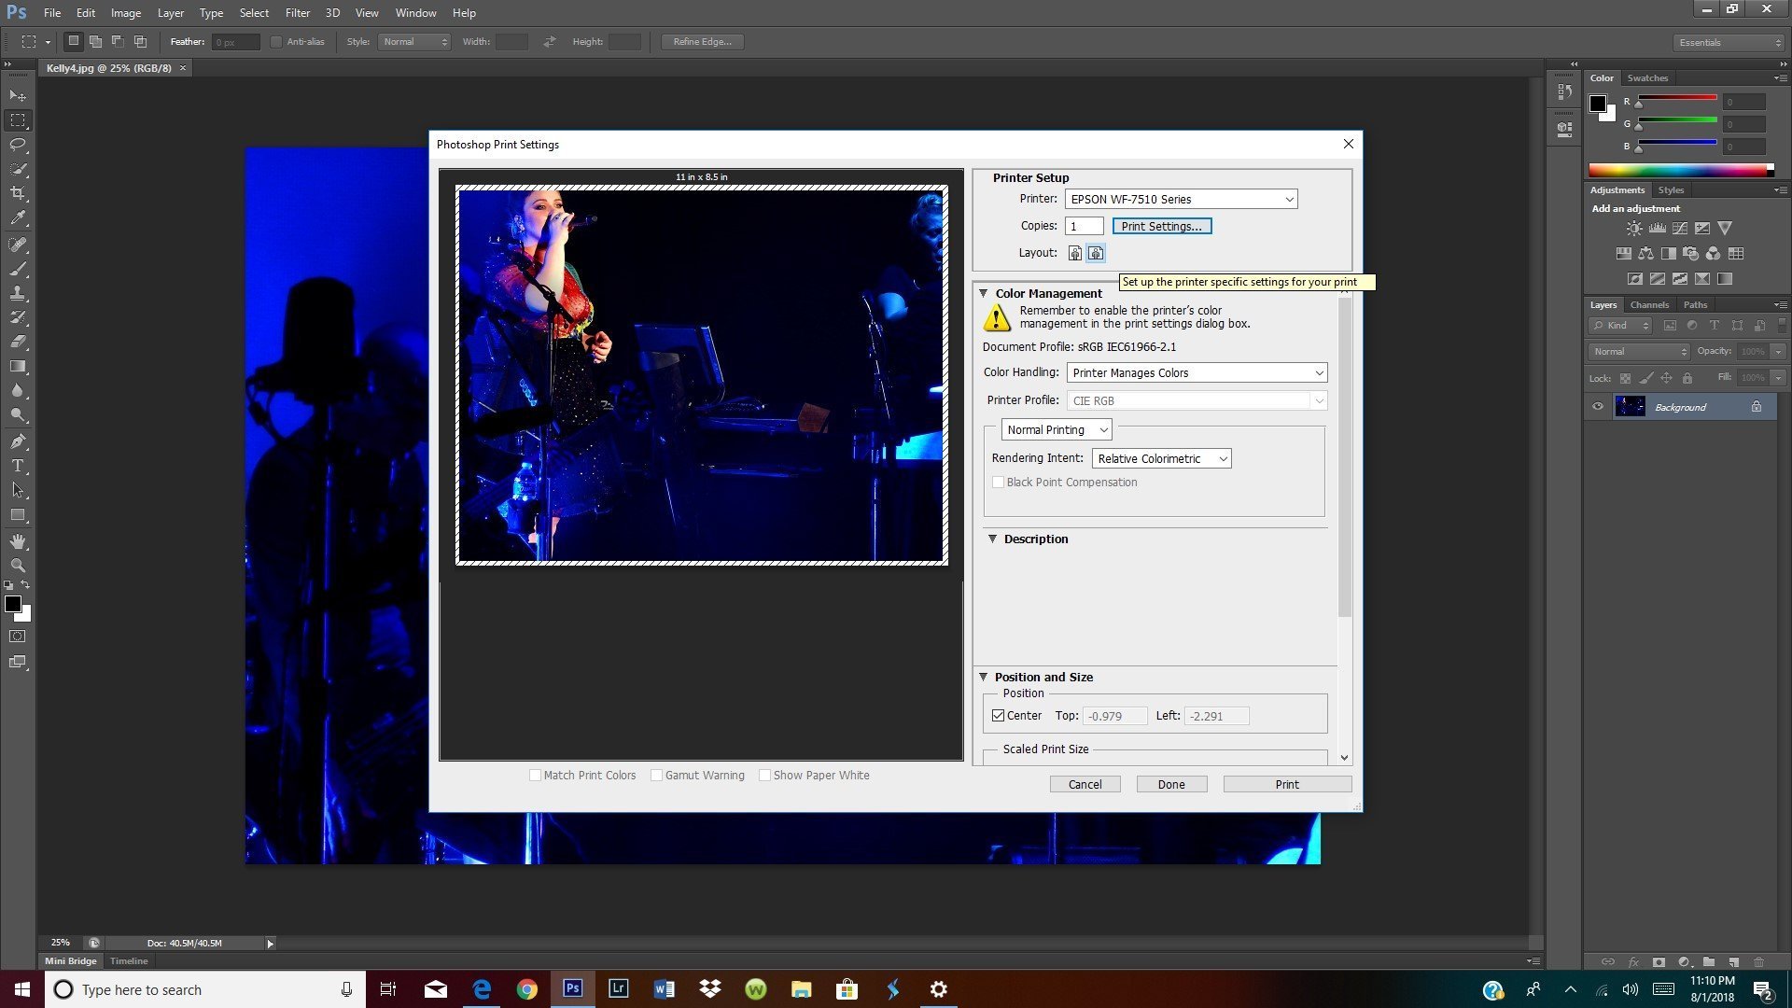Image resolution: width=1792 pixels, height=1008 pixels.
Task: Add Brightness/Contrast adjustment icon
Action: point(1633,228)
